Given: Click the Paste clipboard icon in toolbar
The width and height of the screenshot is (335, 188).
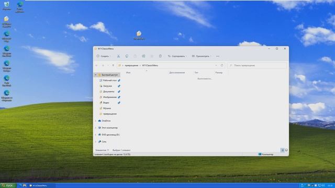Looking at the screenshot, I should [x=135, y=56].
